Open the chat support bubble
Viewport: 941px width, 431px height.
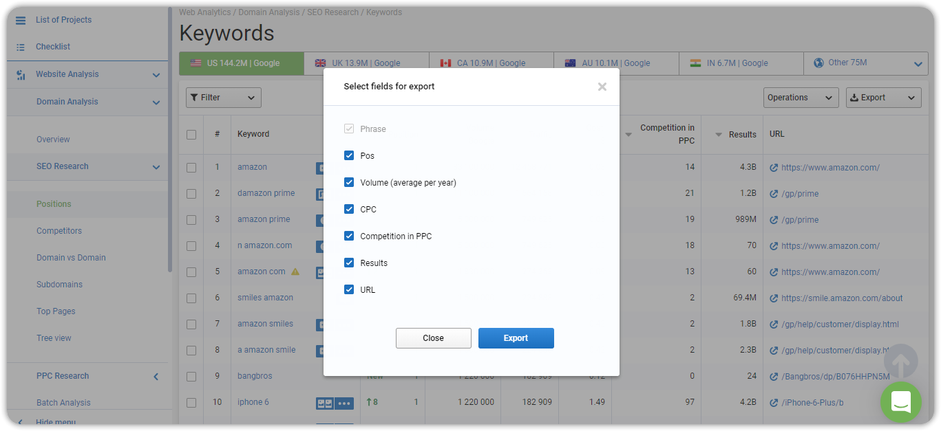[x=900, y=402]
